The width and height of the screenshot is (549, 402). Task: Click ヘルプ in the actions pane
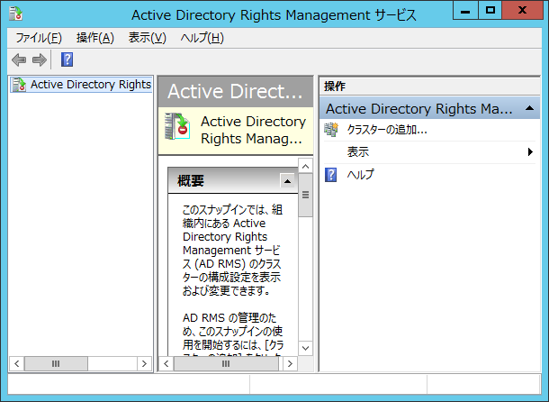(x=360, y=174)
